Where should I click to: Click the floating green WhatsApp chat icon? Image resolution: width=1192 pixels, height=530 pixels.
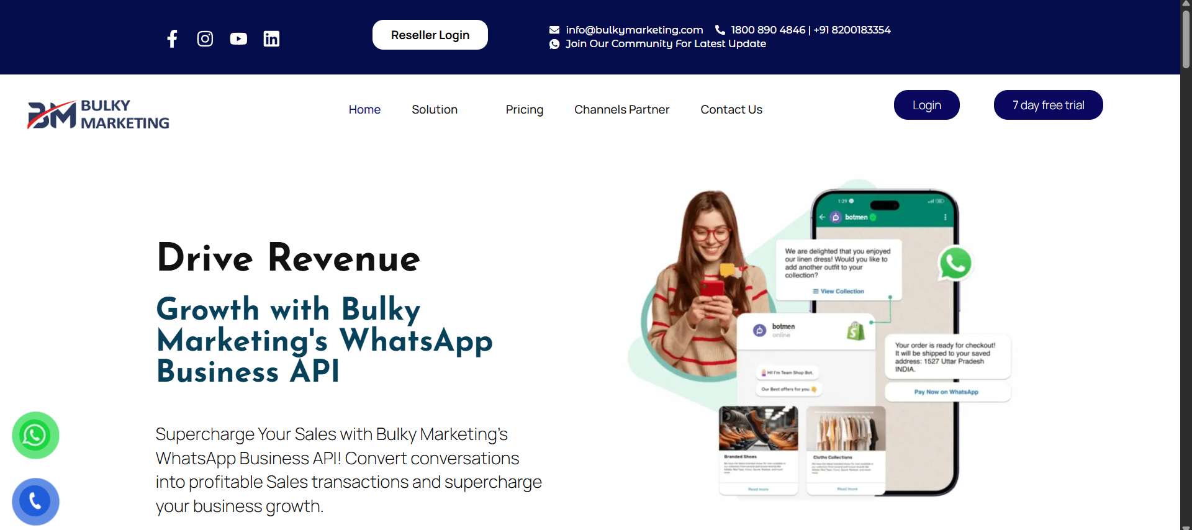35,435
